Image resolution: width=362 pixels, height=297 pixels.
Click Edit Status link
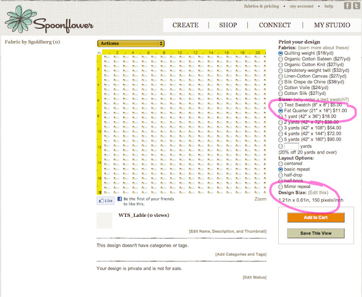(255, 277)
